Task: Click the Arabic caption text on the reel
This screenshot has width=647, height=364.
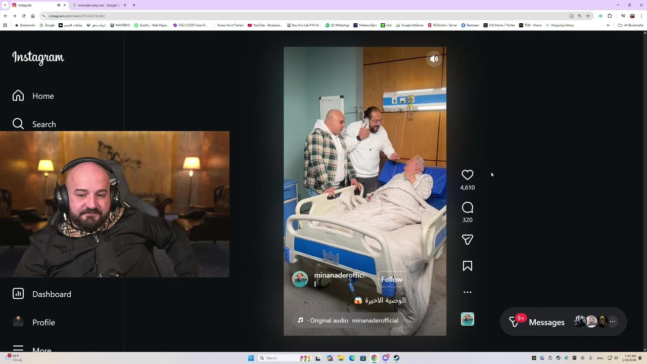Action: (x=380, y=300)
